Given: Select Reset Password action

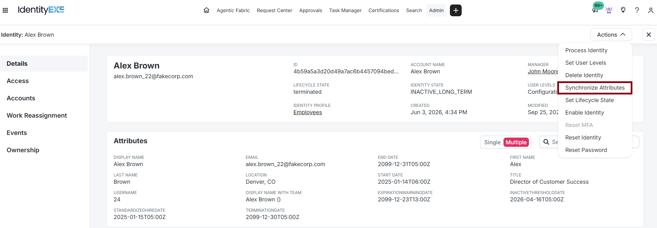Looking at the screenshot, I should click(x=595, y=150).
